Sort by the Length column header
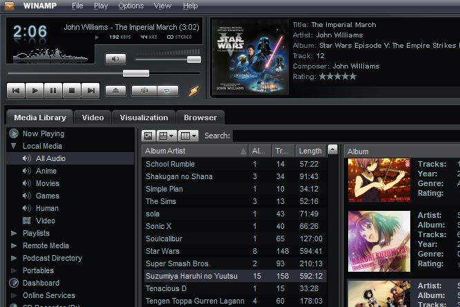The width and height of the screenshot is (460, 307). pyautogui.click(x=311, y=151)
